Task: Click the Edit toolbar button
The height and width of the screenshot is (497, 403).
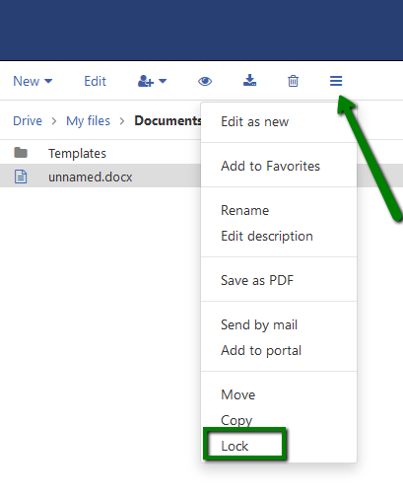Action: 95,81
